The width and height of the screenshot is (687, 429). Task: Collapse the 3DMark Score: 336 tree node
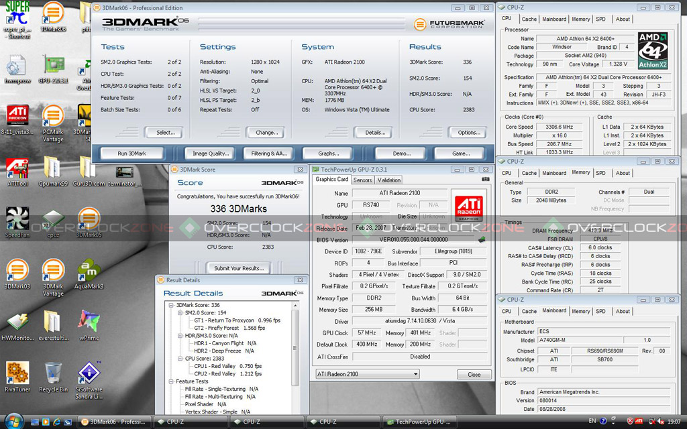tap(171, 305)
